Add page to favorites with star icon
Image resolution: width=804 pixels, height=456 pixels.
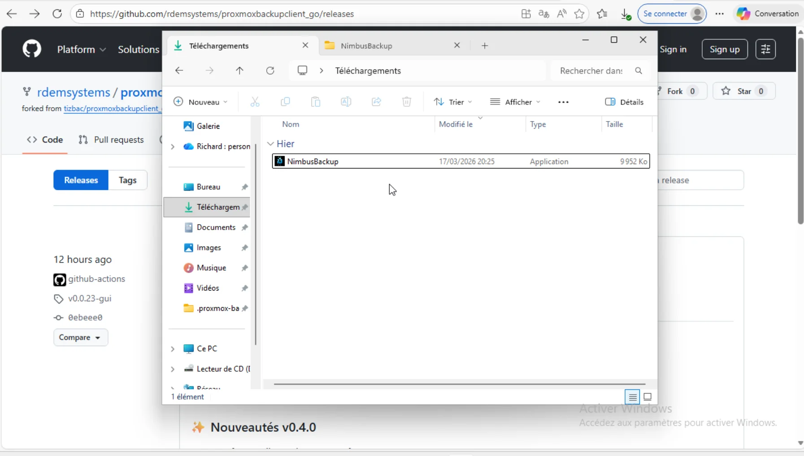point(579,13)
